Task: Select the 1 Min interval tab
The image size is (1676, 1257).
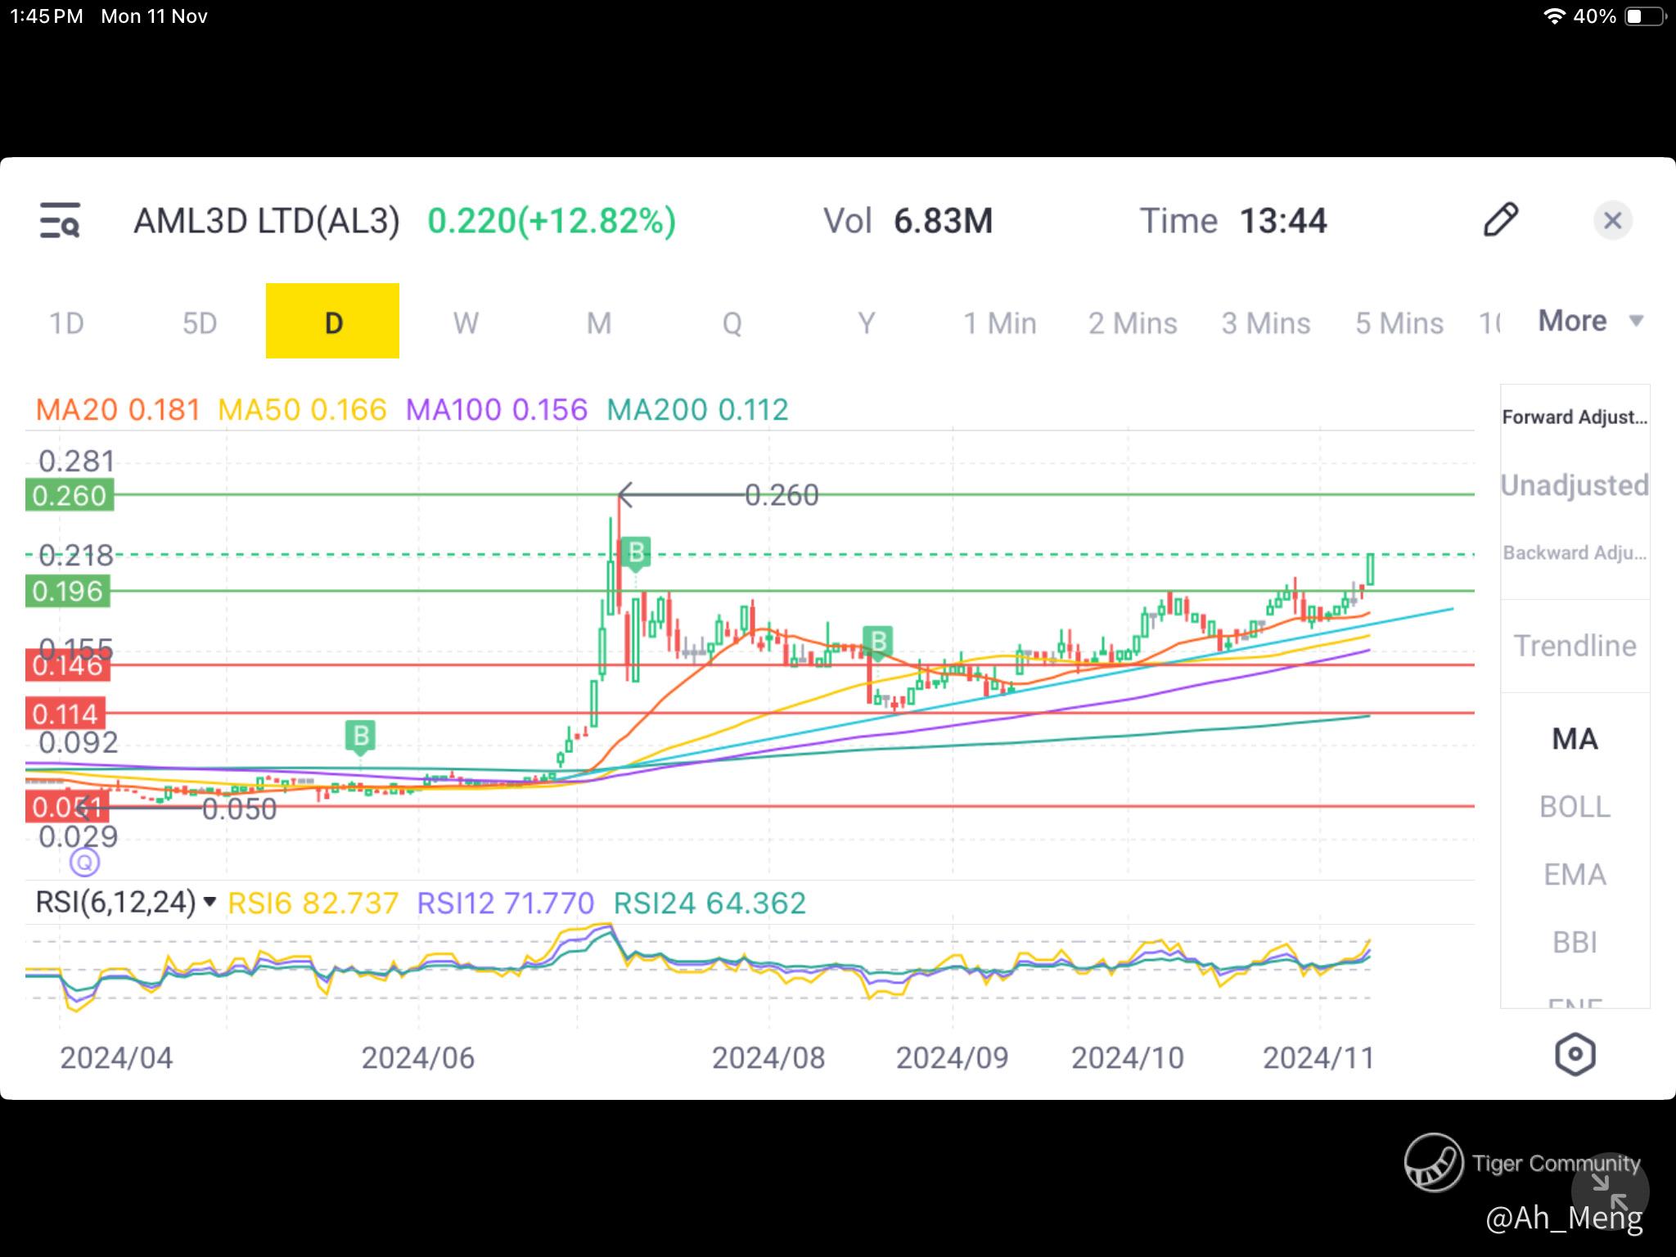Action: point(999,322)
